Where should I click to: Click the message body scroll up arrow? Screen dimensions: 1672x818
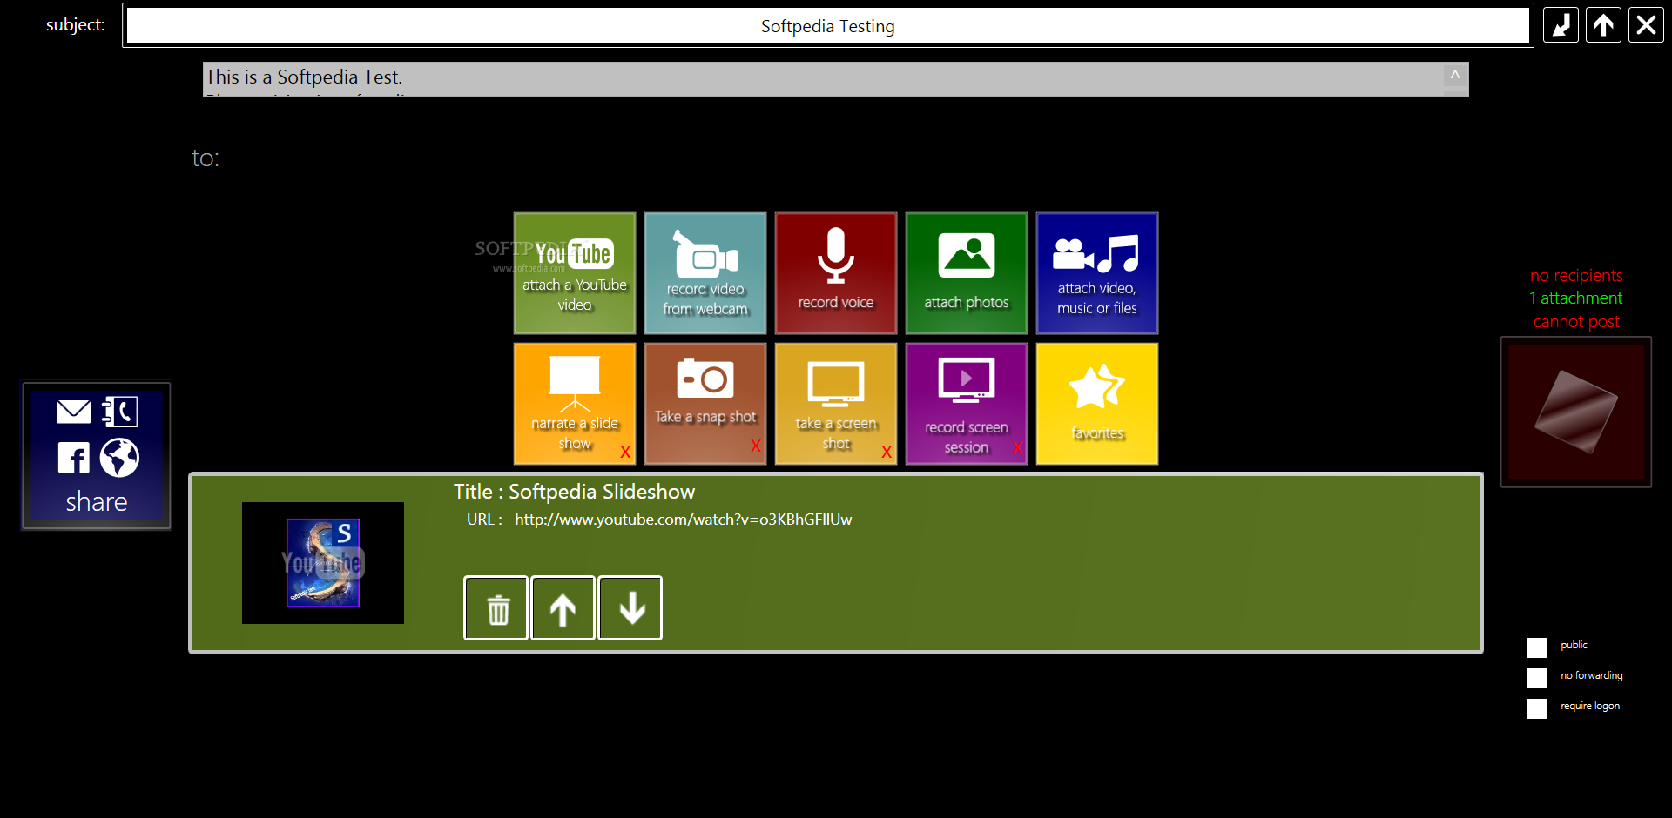coord(1455,75)
